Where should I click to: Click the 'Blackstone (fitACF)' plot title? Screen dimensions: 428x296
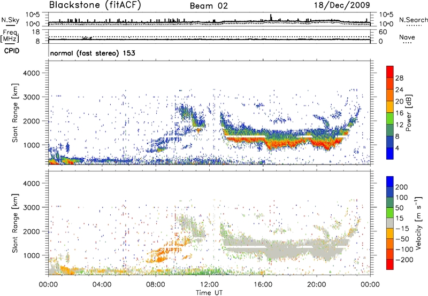point(95,5)
